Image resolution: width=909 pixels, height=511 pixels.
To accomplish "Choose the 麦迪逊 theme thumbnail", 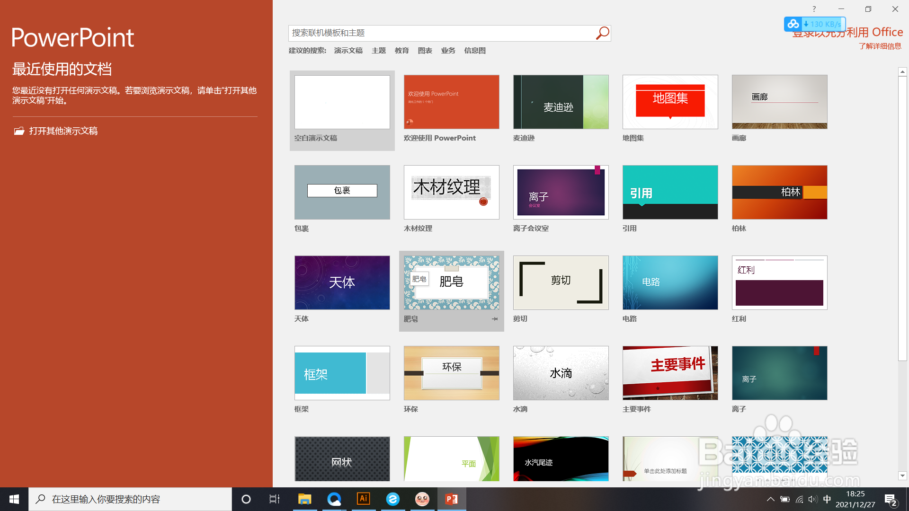I will [561, 102].
